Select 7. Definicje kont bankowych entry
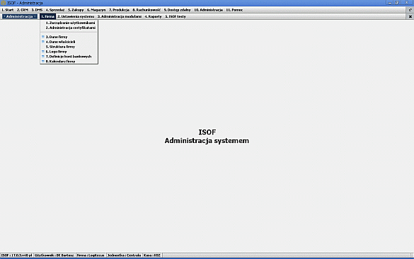 [69, 57]
